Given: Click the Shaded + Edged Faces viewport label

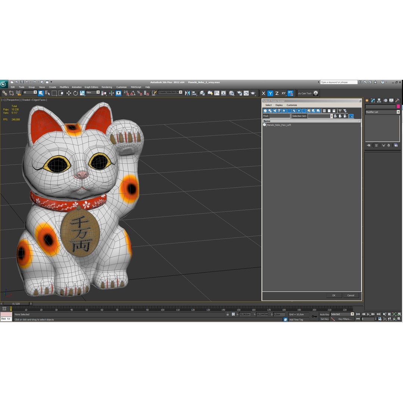Looking at the screenshot, I should click(x=34, y=100).
